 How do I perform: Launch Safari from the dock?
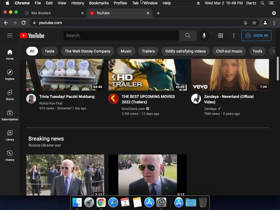pyautogui.click(x=113, y=203)
